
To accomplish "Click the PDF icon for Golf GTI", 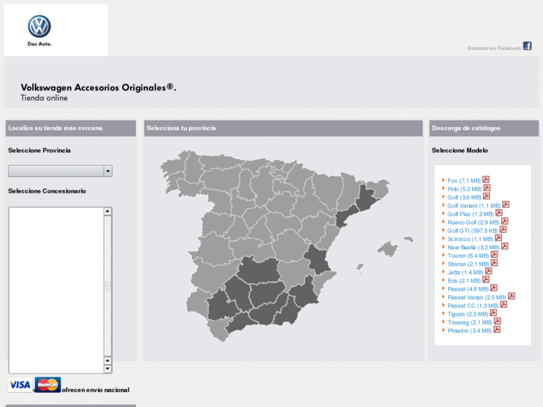I will (x=503, y=229).
